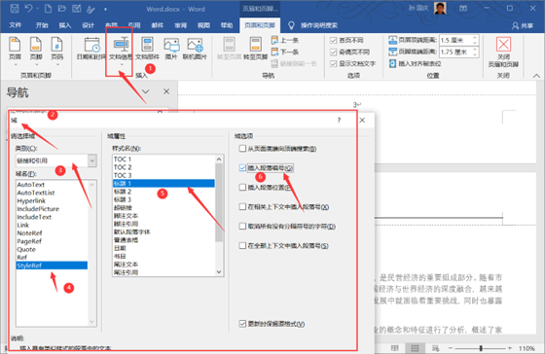Click the ? help icon in field dialog

(x=339, y=121)
